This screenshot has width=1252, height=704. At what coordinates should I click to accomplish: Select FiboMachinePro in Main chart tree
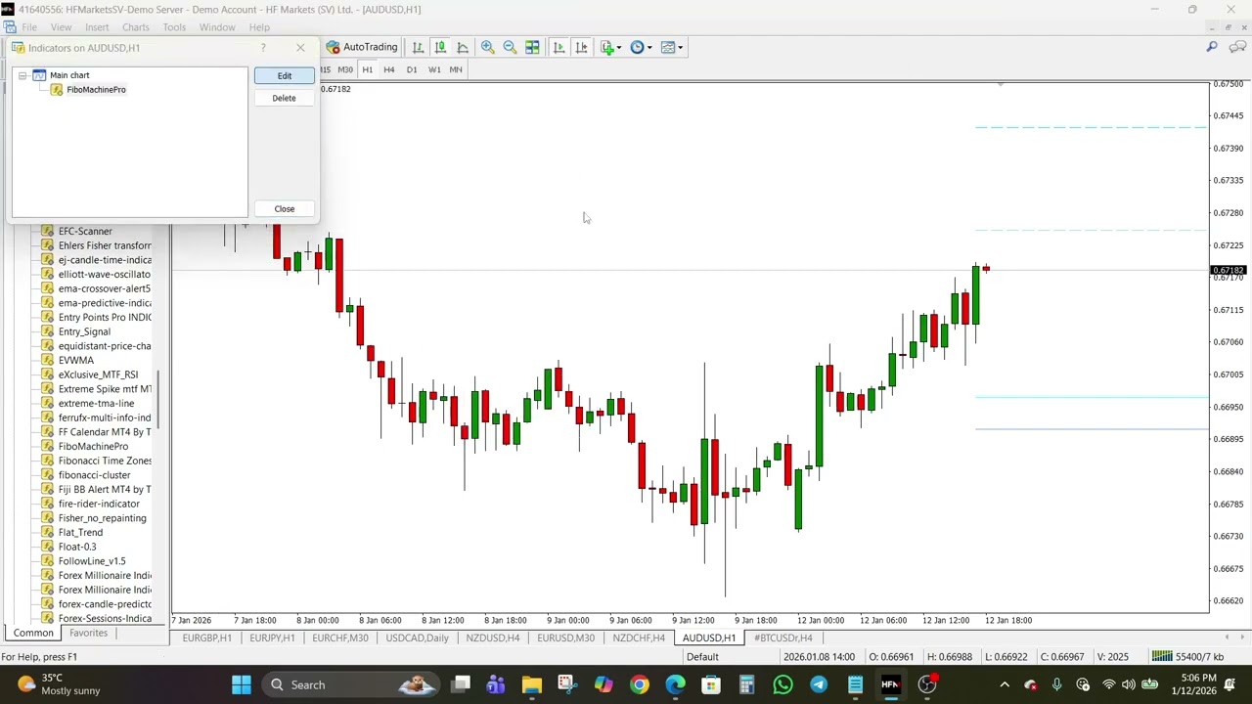[x=96, y=90]
